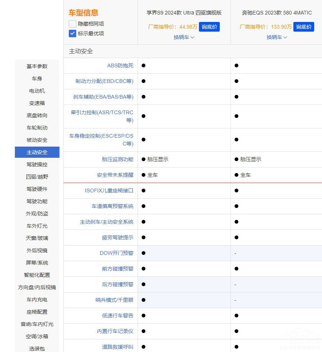This screenshot has height=352, width=322.
Task: Select 被动安全 in the sidebar
Action: point(36,140)
